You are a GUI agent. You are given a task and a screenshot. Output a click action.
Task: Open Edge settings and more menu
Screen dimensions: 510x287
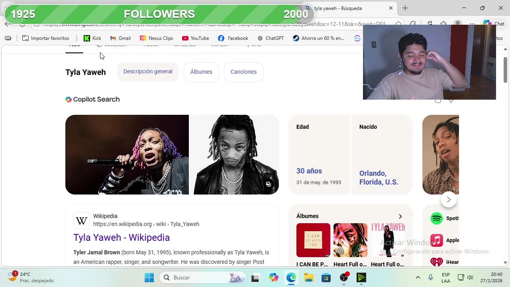(x=472, y=24)
